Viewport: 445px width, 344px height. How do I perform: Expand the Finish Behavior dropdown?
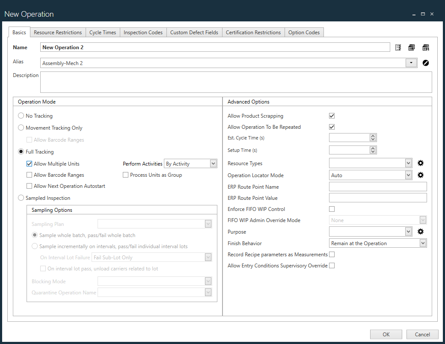(423, 243)
